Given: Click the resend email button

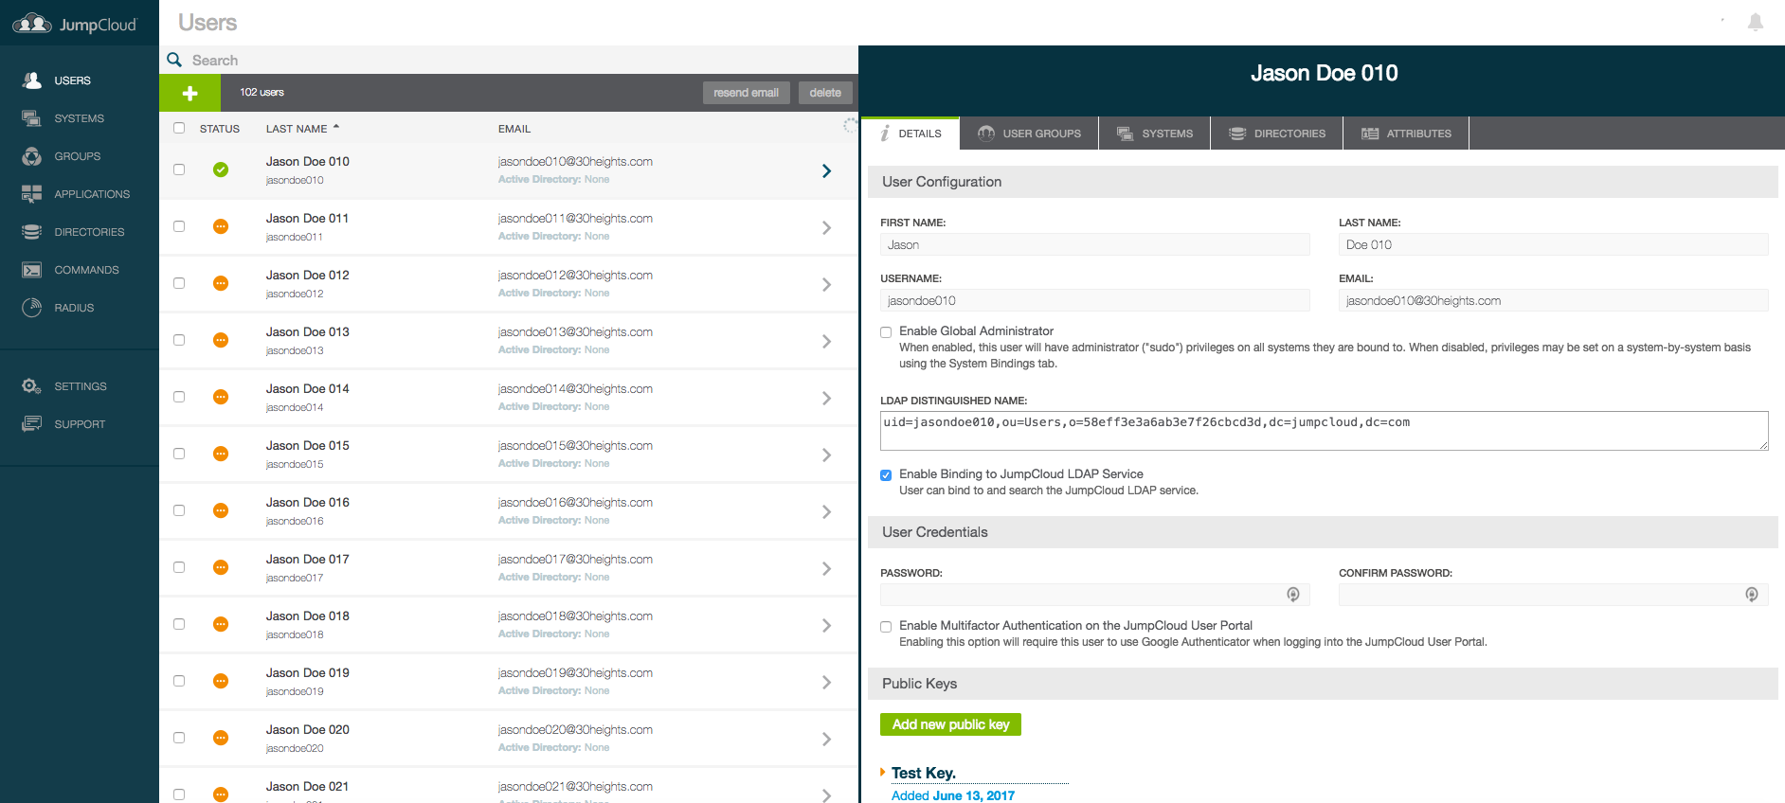Looking at the screenshot, I should pos(746,93).
